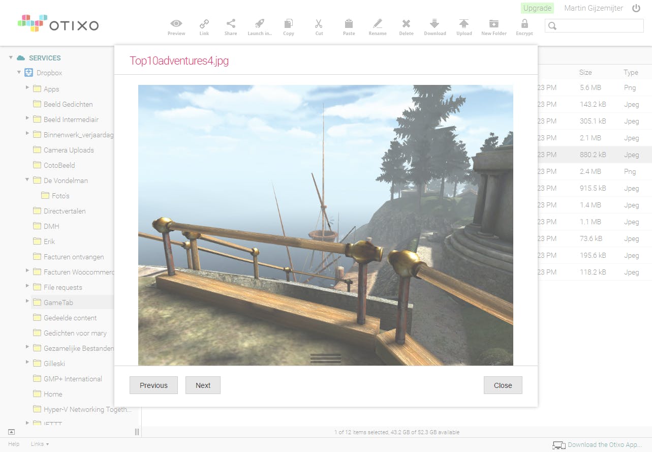Expand the Beeld Intermediair folder
The height and width of the screenshot is (452, 652).
click(27, 118)
